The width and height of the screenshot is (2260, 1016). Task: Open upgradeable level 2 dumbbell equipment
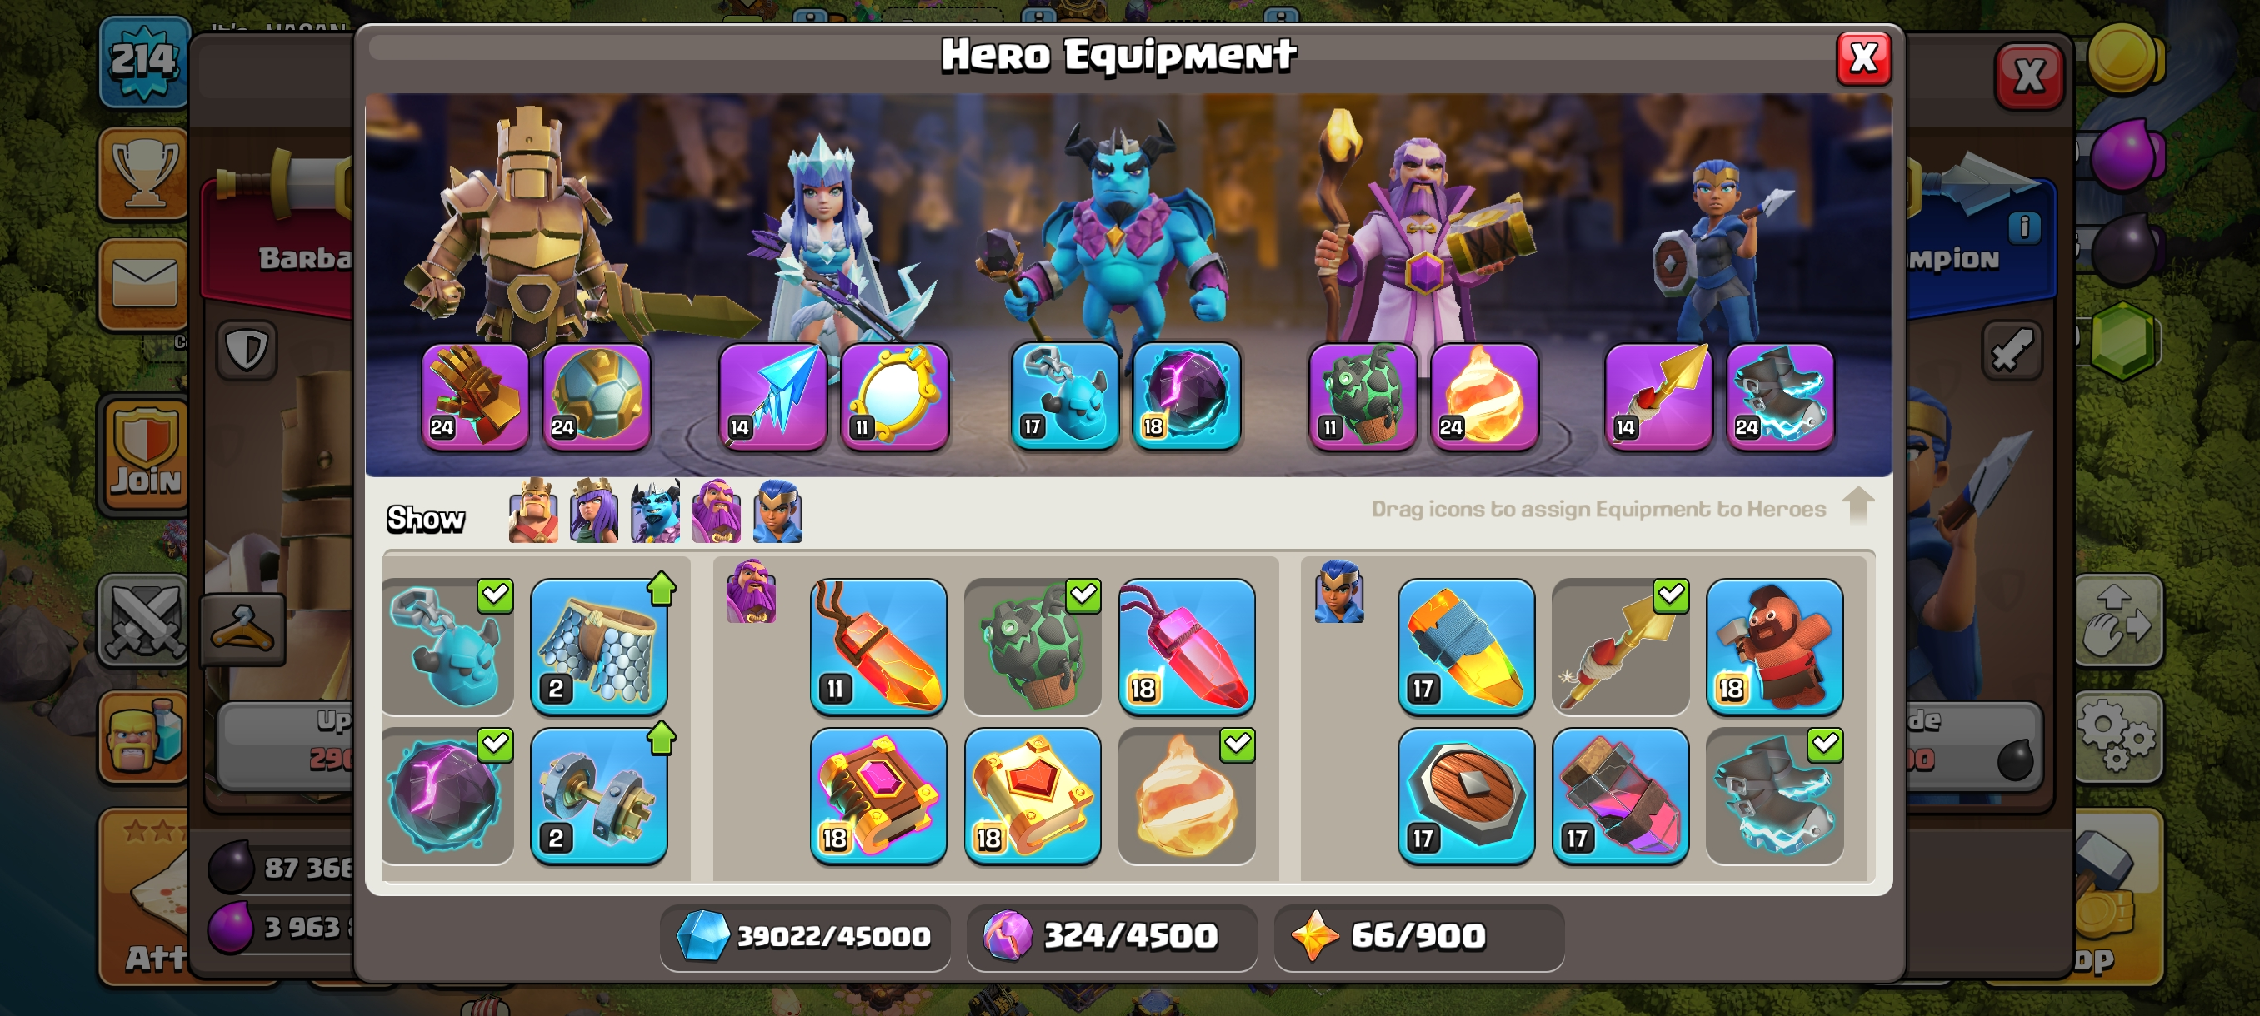point(599,795)
